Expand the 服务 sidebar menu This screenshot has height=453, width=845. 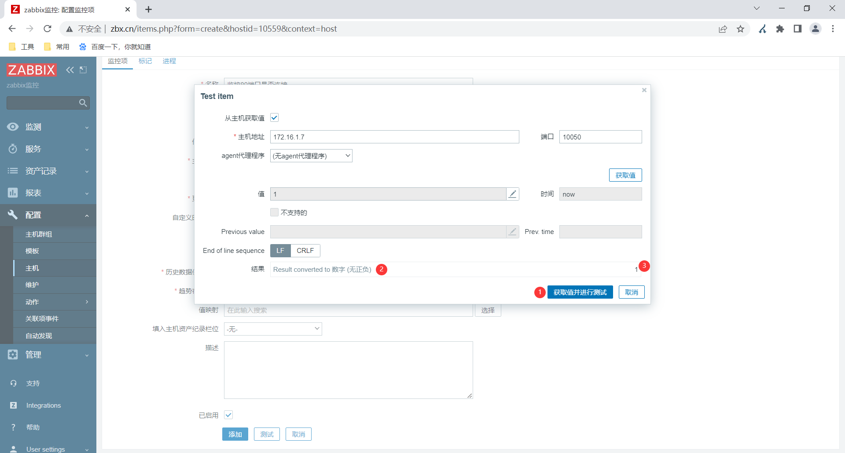coord(48,149)
